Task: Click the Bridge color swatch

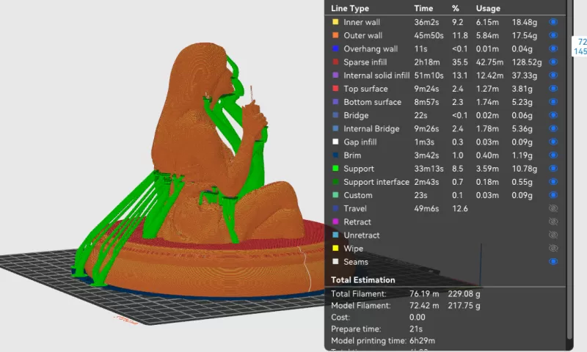Action: click(335, 115)
